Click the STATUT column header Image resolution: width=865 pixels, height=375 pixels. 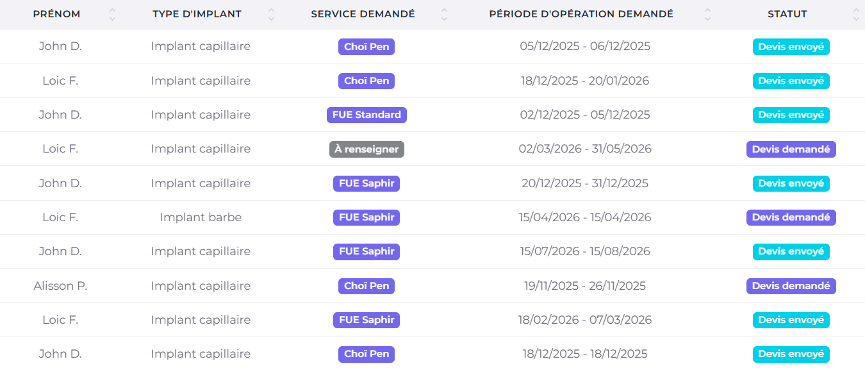[787, 13]
